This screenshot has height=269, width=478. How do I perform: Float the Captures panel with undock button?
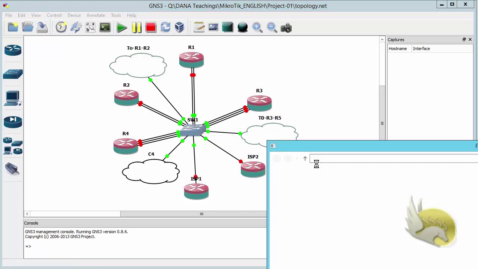point(464,40)
